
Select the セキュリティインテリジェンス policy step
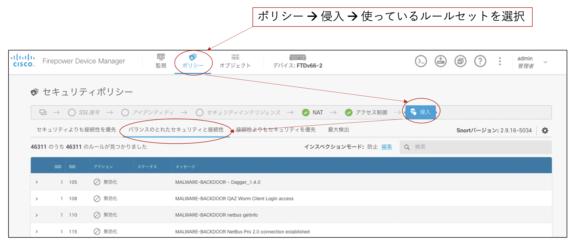[238, 112]
